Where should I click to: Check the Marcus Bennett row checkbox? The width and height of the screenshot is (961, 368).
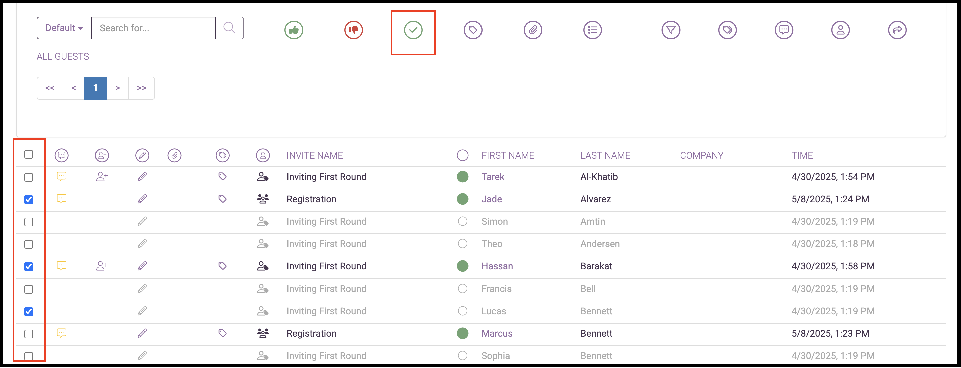pos(29,334)
